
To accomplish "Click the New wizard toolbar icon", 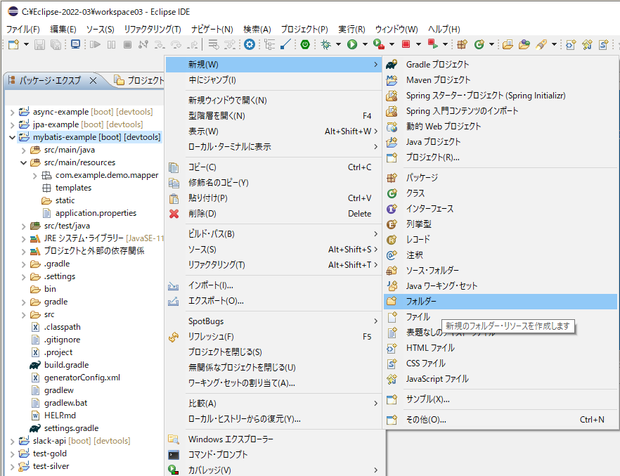I will (x=13, y=45).
